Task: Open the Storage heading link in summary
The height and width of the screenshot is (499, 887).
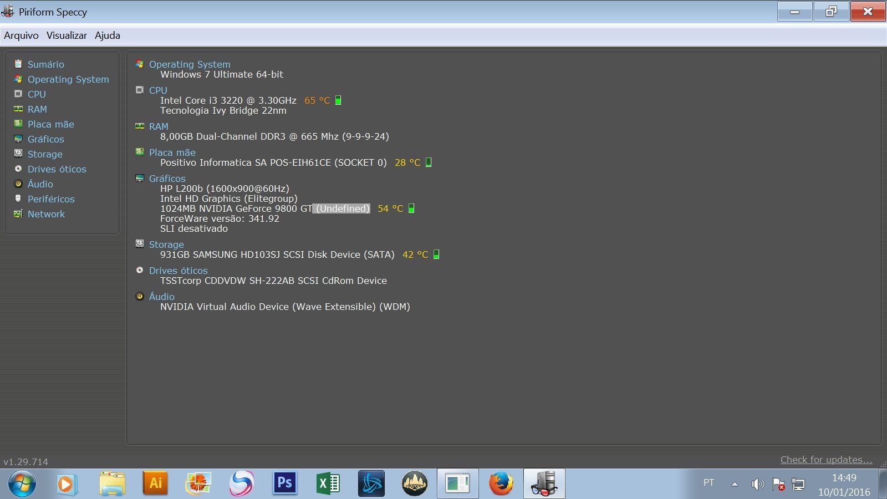Action: [166, 245]
